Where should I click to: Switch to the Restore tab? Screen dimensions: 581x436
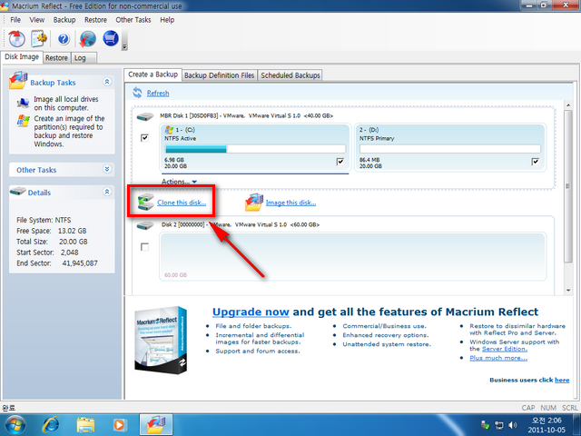56,58
